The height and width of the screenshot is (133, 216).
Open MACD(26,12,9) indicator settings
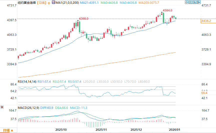click(x=28, y=108)
